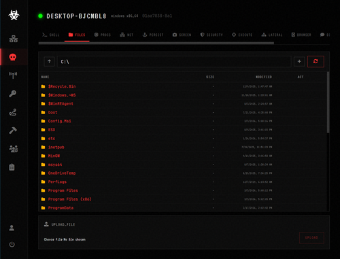Switch to the EXECUTE tab
The width and height of the screenshot is (340, 259).
(x=242, y=35)
